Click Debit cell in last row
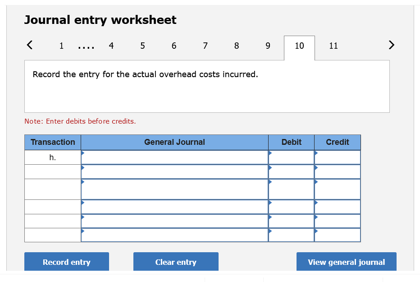The height and width of the screenshot is (282, 420). (292, 235)
